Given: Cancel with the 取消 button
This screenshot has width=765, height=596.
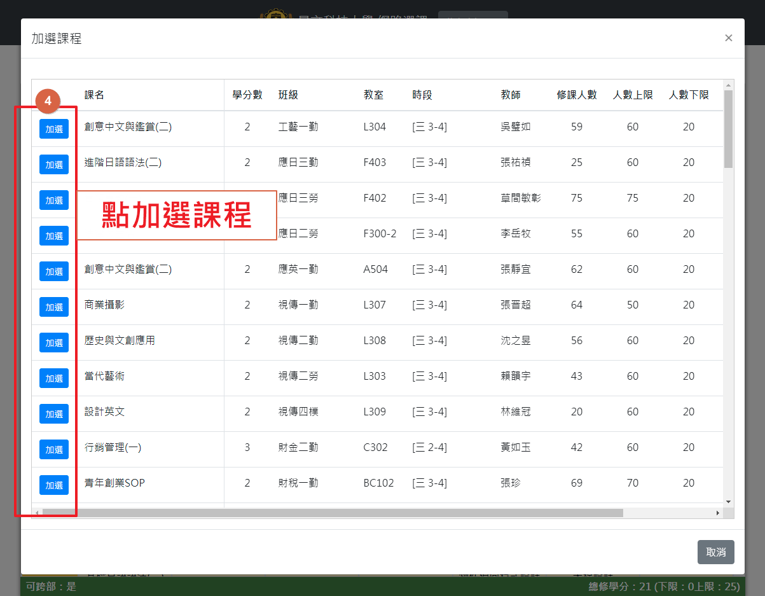Looking at the screenshot, I should click(715, 552).
